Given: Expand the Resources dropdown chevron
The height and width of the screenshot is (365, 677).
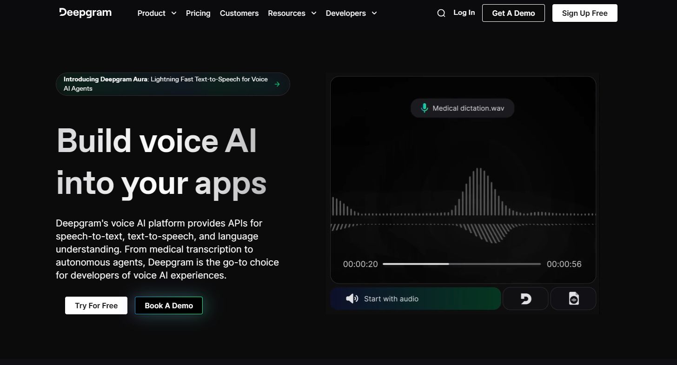Looking at the screenshot, I should point(314,13).
